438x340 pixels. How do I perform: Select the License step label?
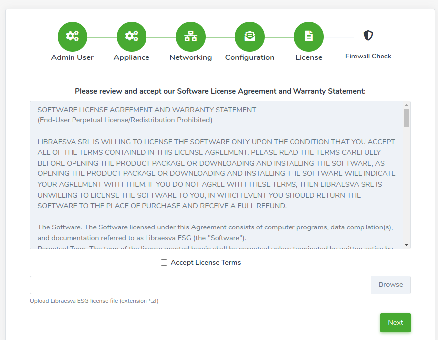pos(309,57)
